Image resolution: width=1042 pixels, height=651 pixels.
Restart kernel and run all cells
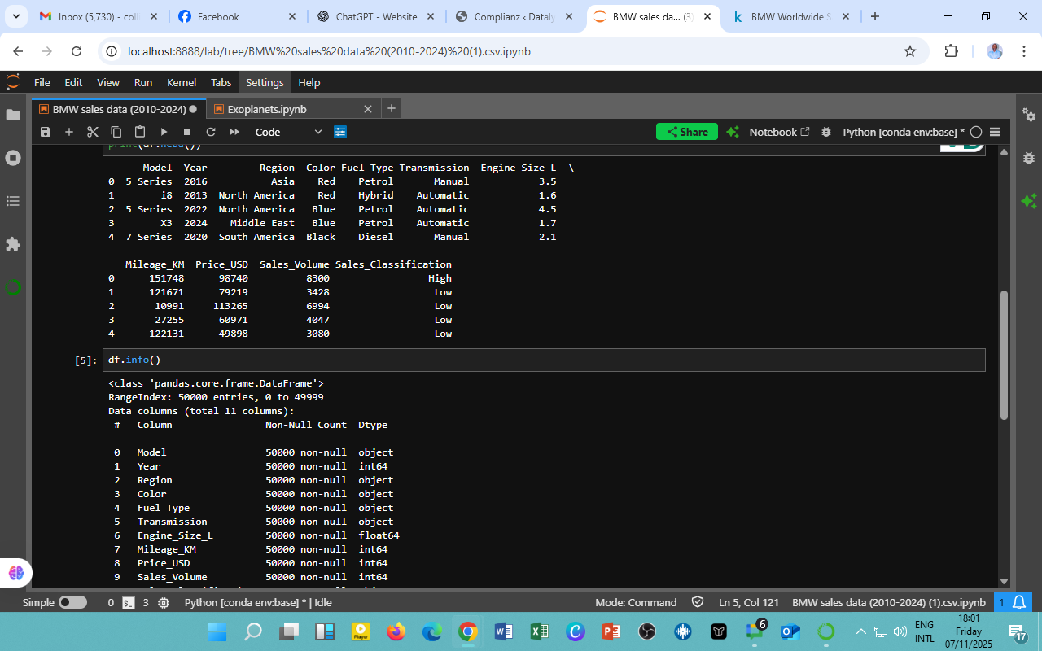tap(234, 132)
